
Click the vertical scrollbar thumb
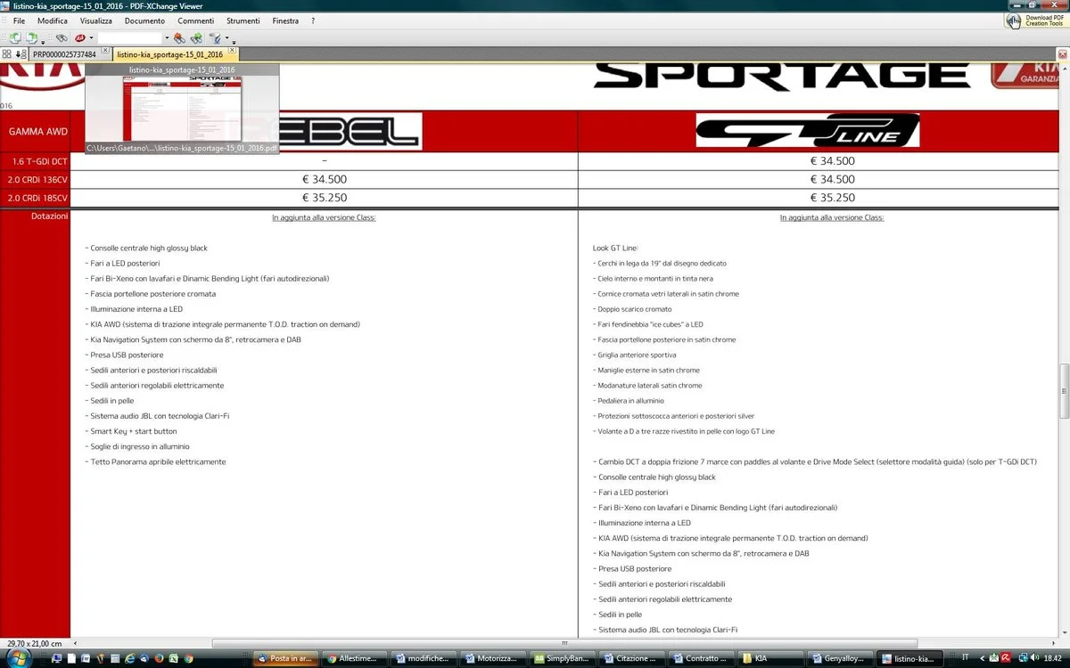pos(1063,390)
